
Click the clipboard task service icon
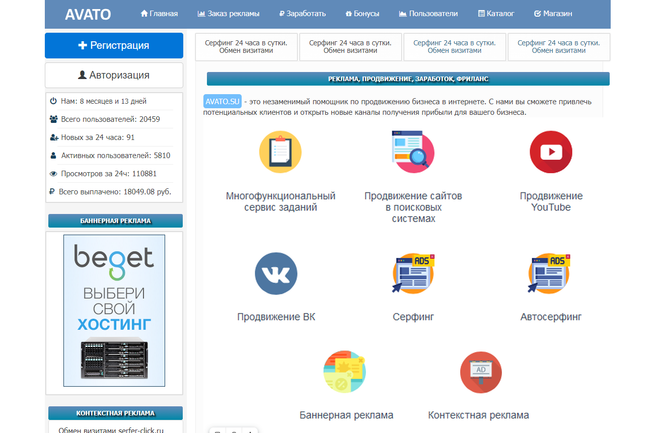click(x=280, y=152)
